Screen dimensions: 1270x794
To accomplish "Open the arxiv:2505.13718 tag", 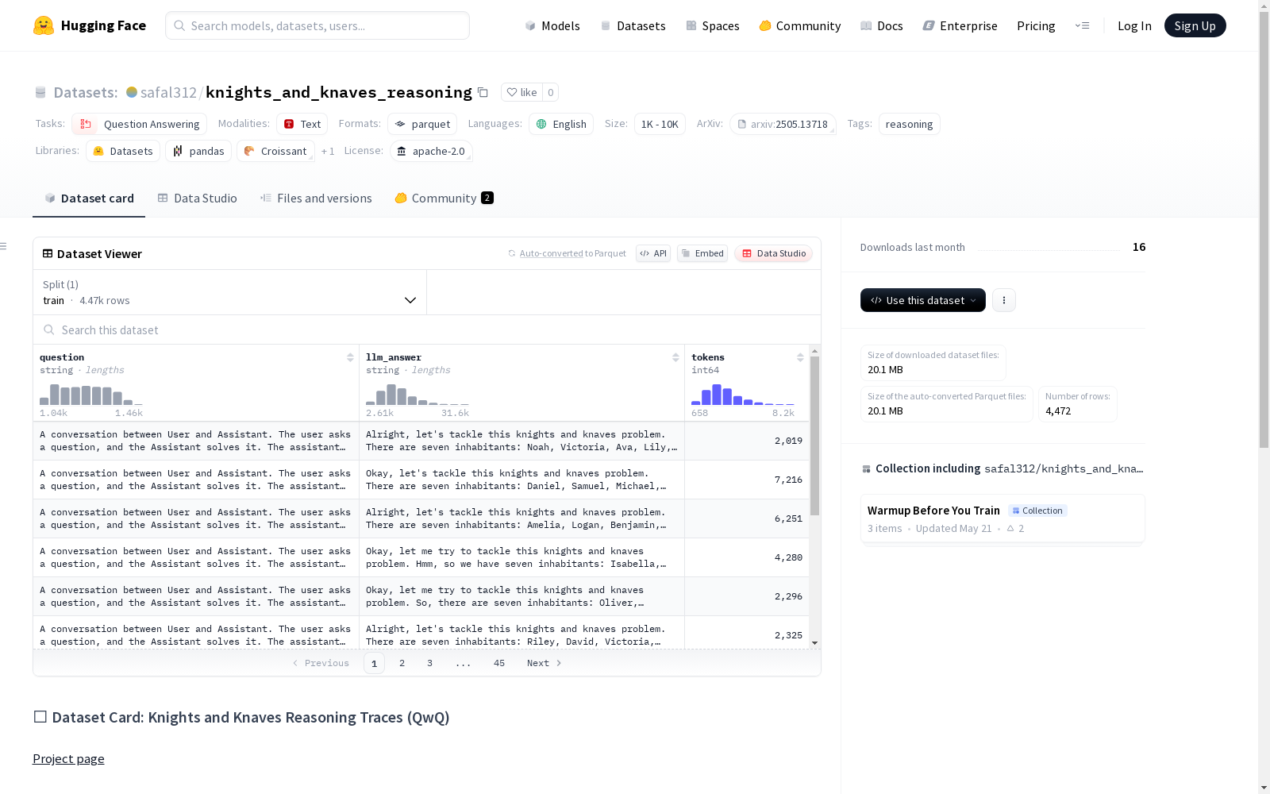I will coord(783,124).
